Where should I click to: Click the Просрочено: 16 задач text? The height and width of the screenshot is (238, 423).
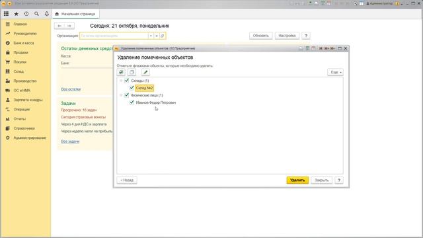79,110
